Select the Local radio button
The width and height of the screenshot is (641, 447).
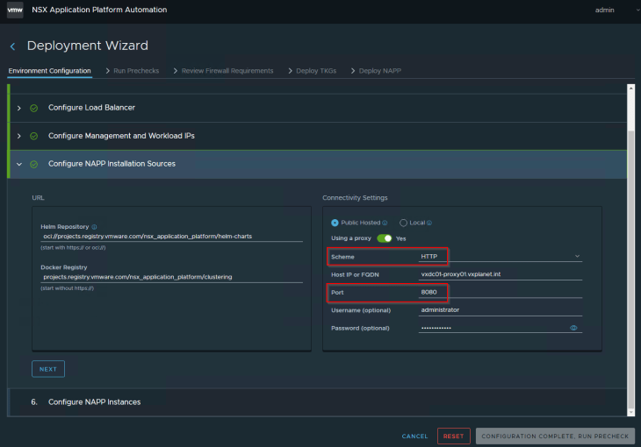(403, 223)
